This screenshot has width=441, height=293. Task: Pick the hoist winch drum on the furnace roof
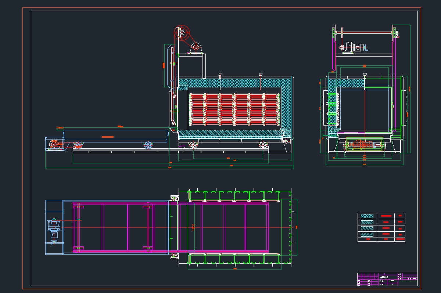196,47
